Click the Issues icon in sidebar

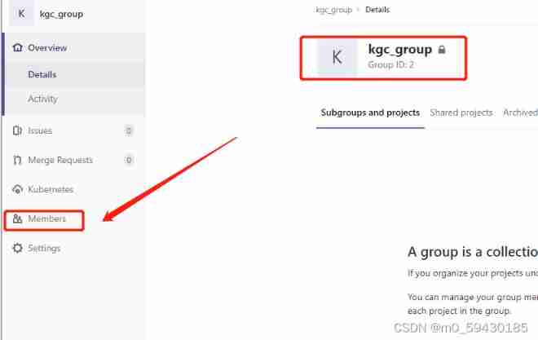17,130
